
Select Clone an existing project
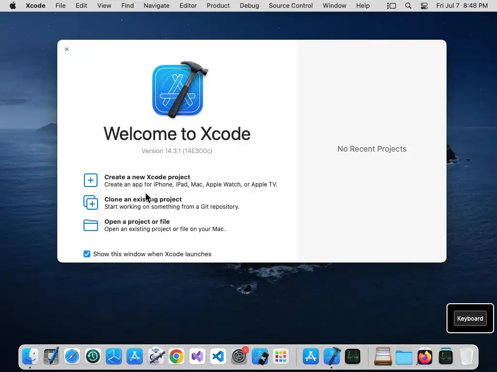(x=161, y=203)
